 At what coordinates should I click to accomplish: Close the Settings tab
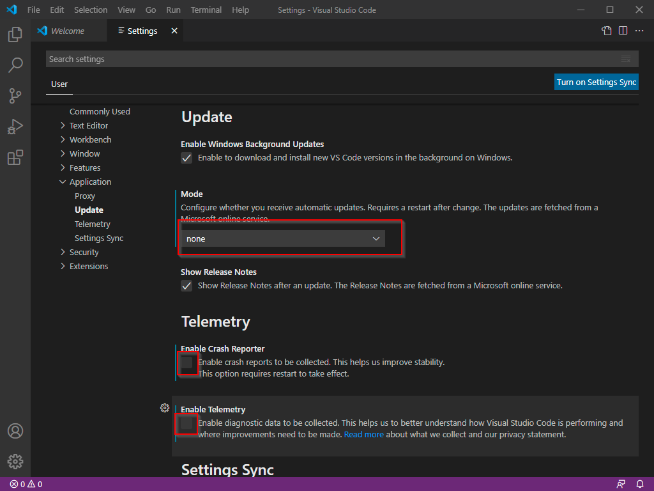pos(174,31)
